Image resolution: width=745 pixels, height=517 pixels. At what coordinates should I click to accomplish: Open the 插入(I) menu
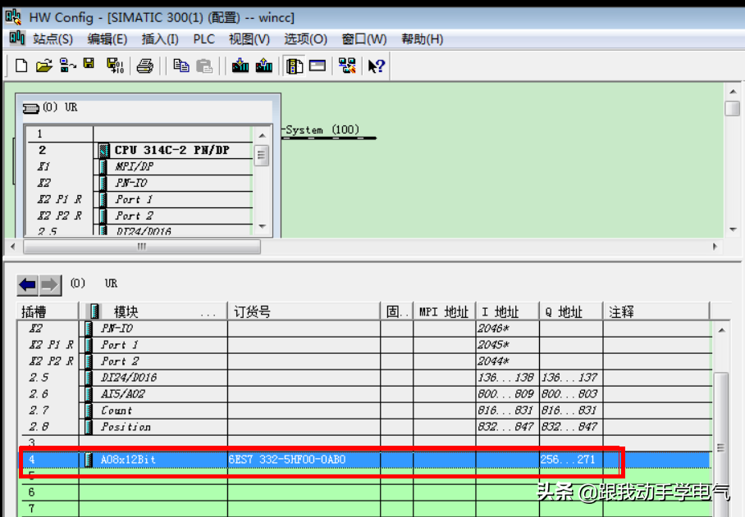(x=160, y=39)
